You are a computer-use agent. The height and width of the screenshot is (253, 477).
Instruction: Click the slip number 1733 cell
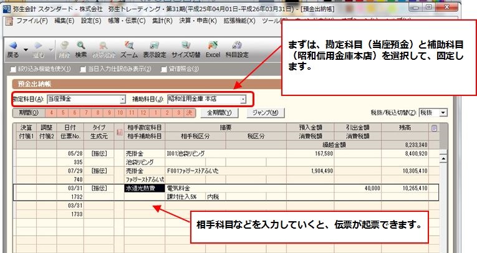point(70,214)
